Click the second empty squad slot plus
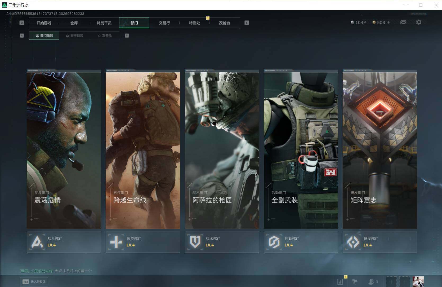Screen dimensions: 442x287 tap(405, 281)
